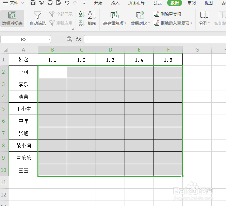Expand the 拒绝录入重复项 dropdown arrow
Image resolution: width=226 pixels, height=206 pixels.
tap(191, 23)
